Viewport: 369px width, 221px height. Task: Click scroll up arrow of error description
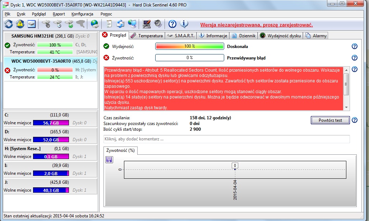[x=346, y=70]
